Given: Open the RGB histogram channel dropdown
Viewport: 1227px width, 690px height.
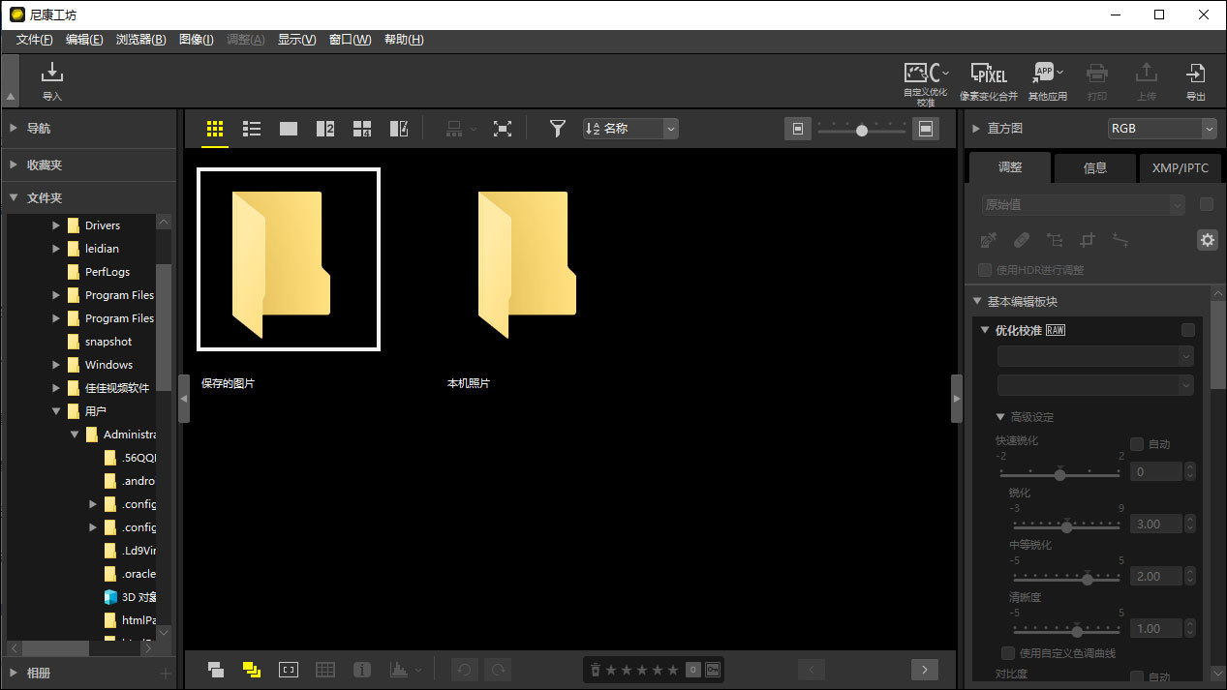Looking at the screenshot, I should tap(1162, 129).
